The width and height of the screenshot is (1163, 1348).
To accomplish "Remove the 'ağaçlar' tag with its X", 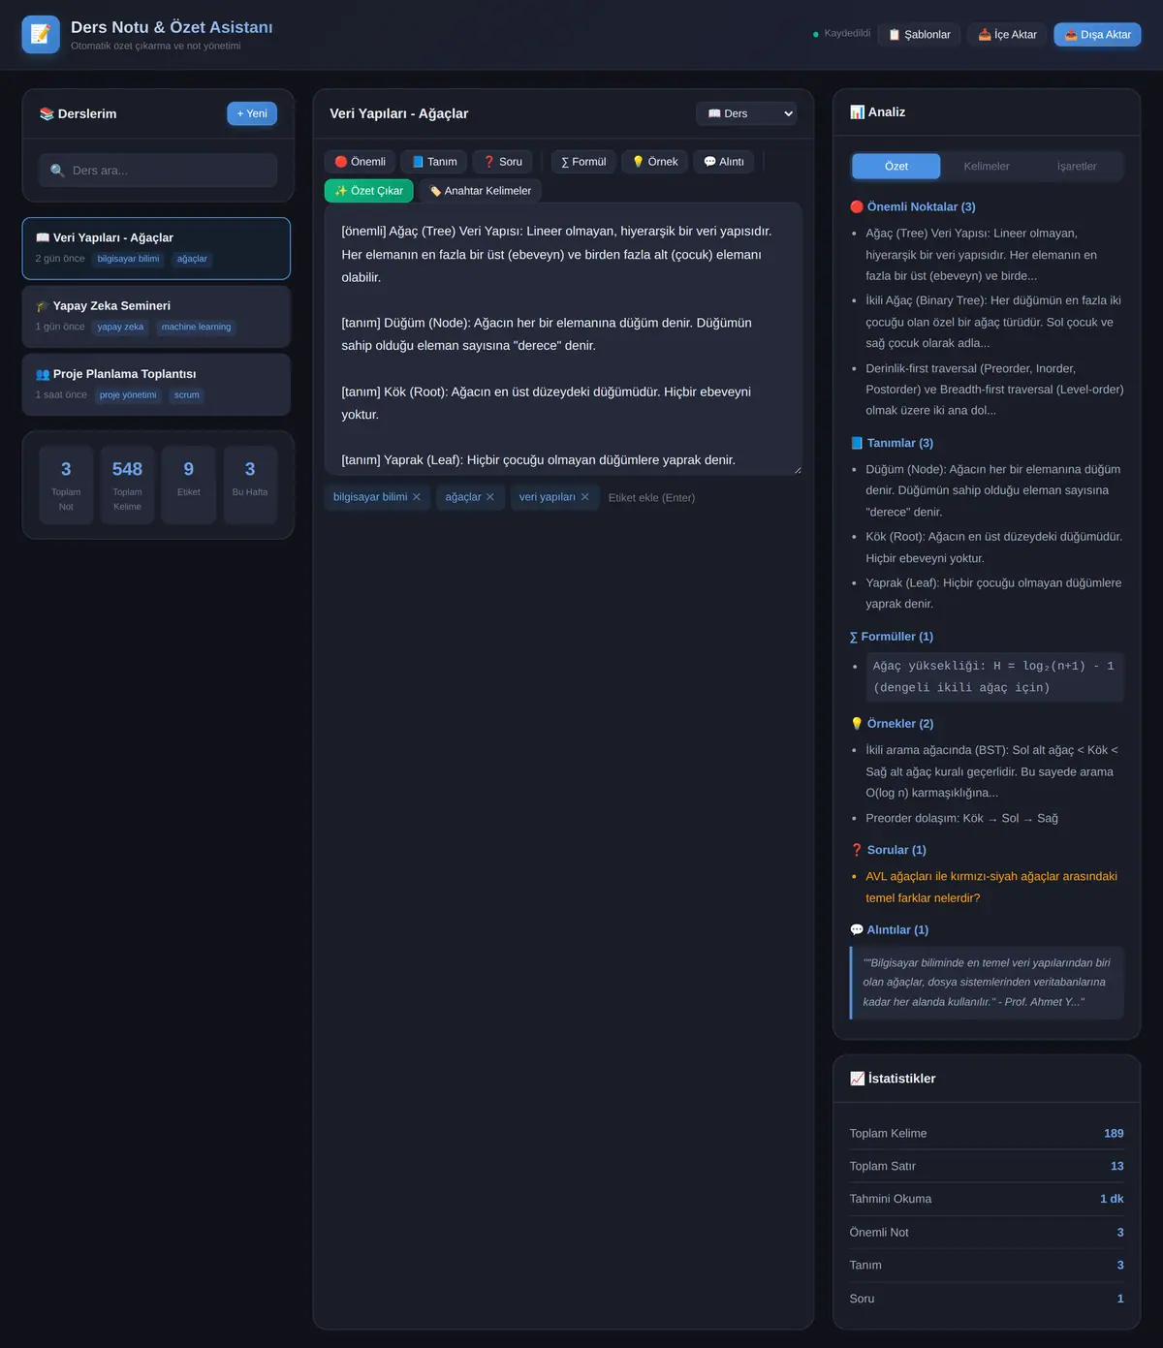I will (490, 497).
